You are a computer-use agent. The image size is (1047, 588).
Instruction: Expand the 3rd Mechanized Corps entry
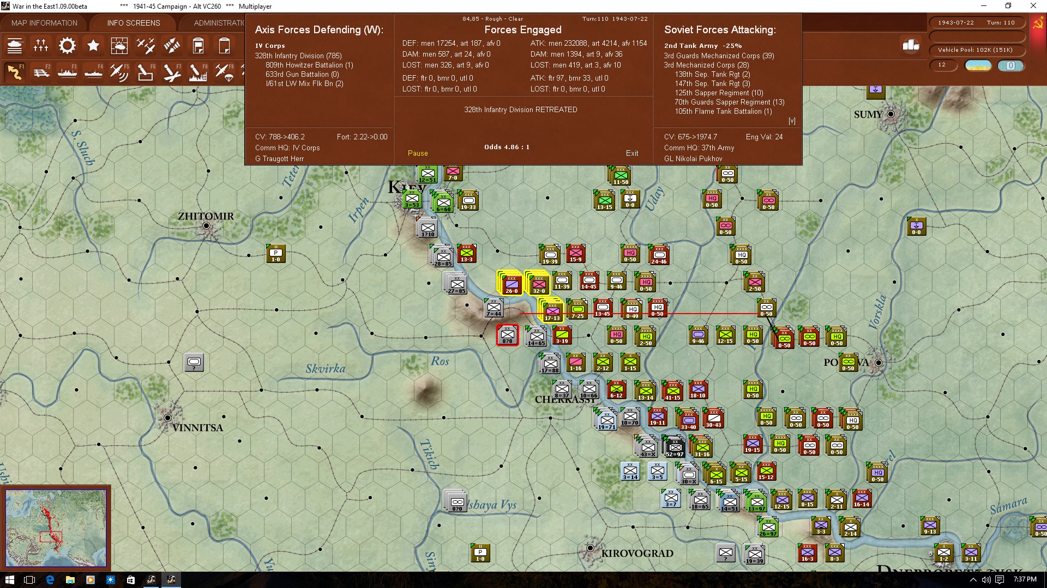(706, 65)
